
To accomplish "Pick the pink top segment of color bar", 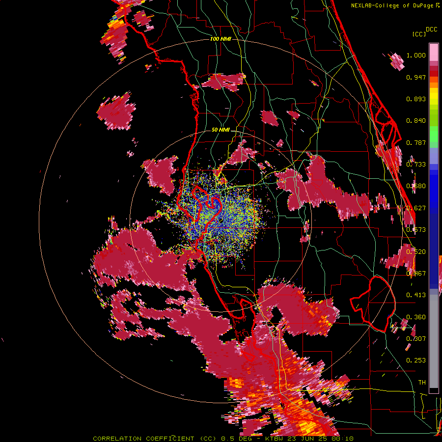I will (x=434, y=53).
